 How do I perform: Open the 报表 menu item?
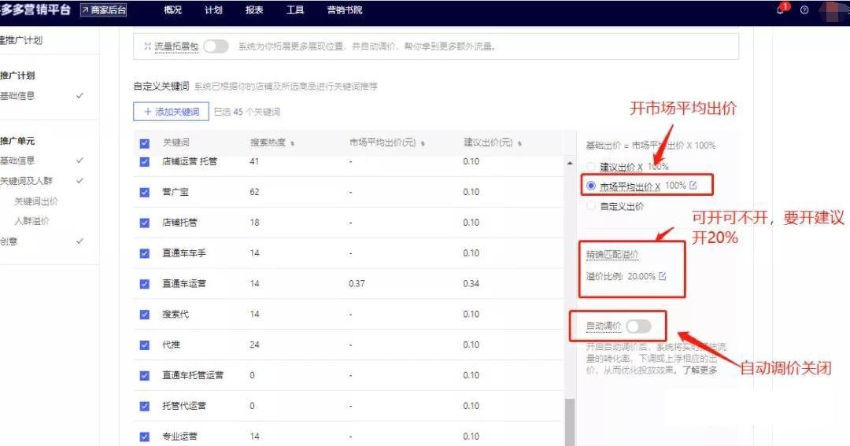pyautogui.click(x=254, y=9)
